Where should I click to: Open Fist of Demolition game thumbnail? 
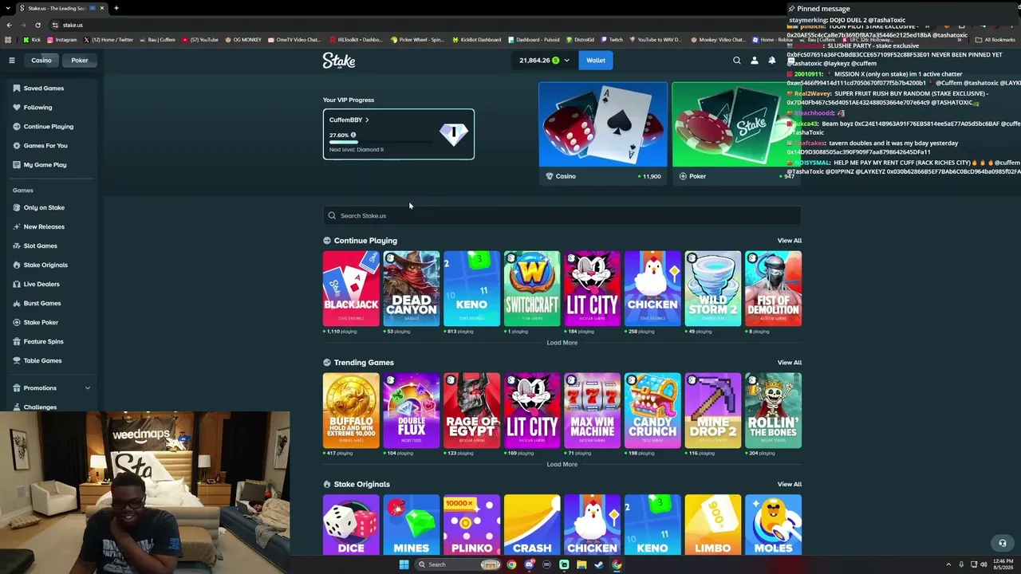coord(774,289)
